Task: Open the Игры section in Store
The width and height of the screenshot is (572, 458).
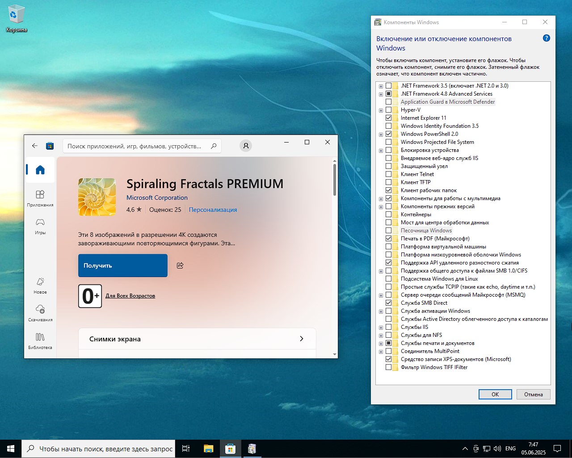Action: pyautogui.click(x=40, y=226)
